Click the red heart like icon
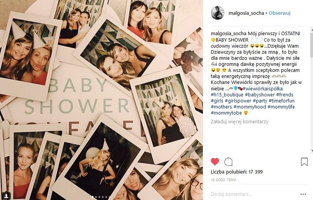The height and width of the screenshot is (200, 313). click(215, 162)
